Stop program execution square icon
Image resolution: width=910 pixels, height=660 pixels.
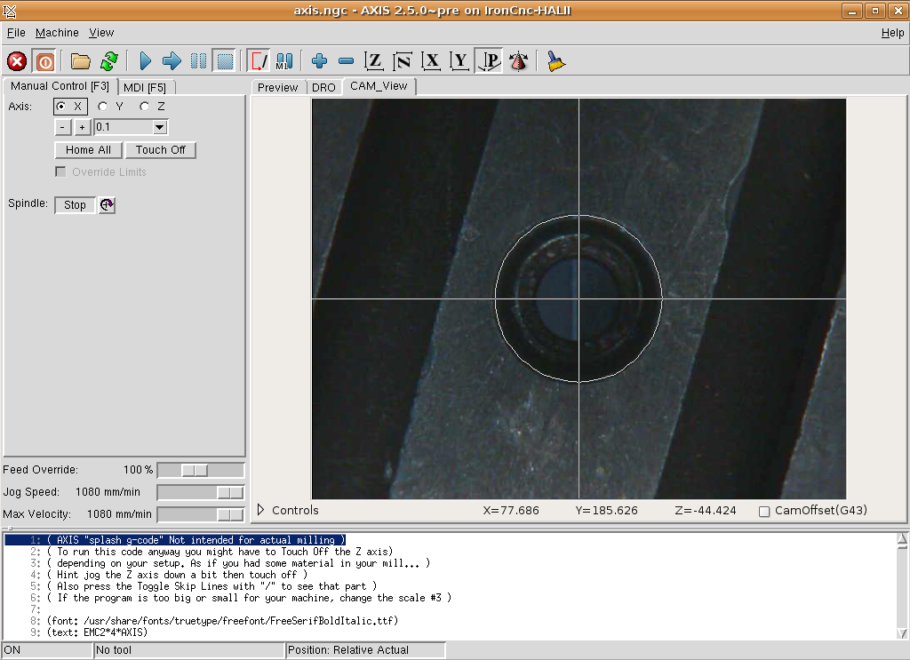click(x=225, y=61)
